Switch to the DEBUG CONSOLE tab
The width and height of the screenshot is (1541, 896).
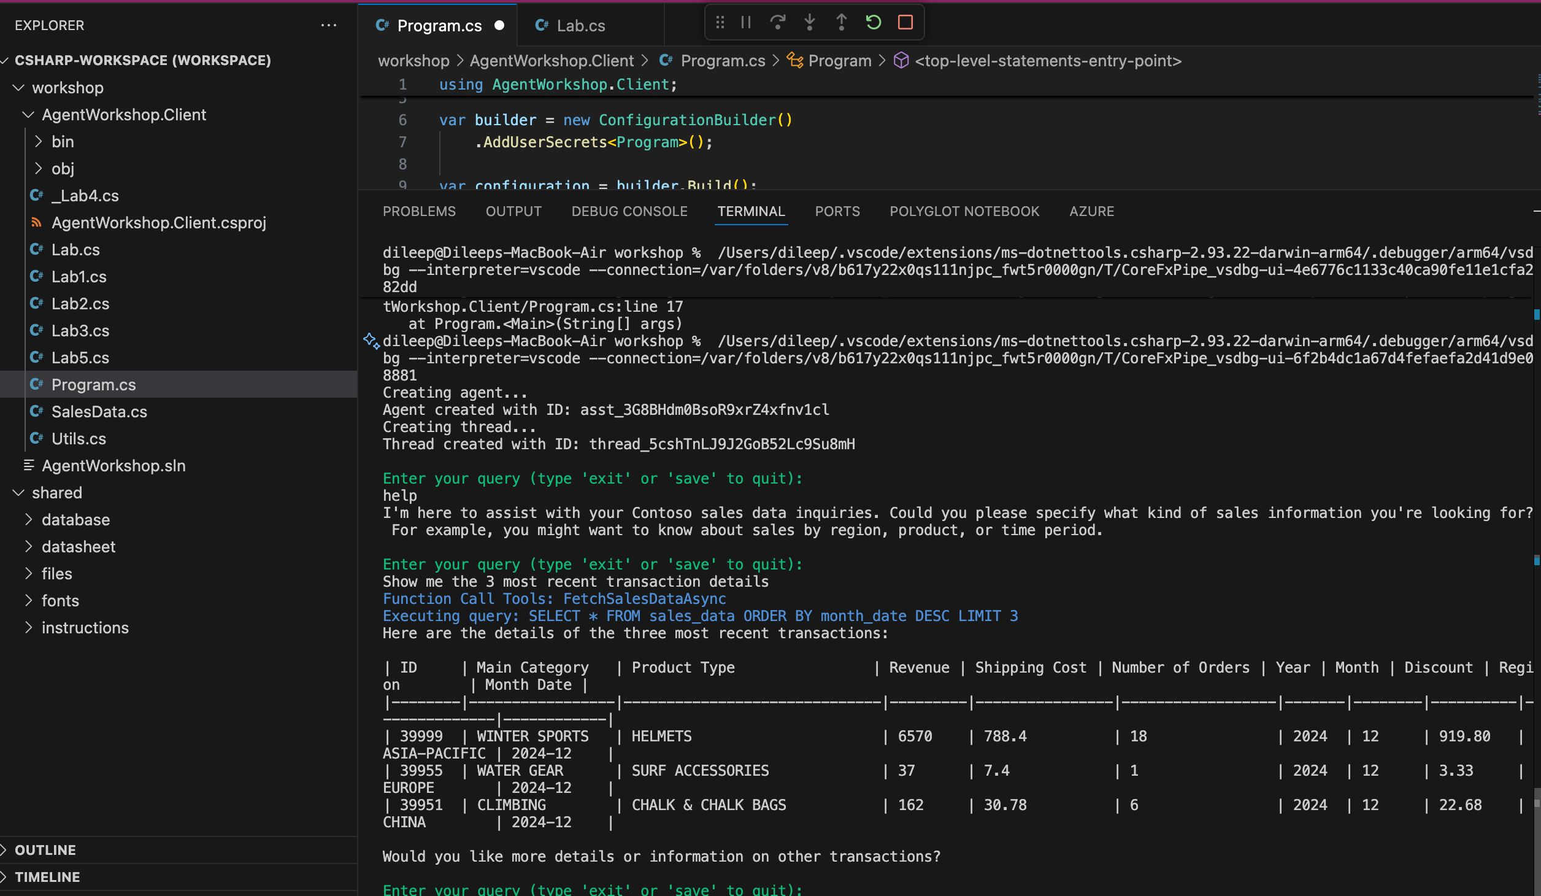629,211
